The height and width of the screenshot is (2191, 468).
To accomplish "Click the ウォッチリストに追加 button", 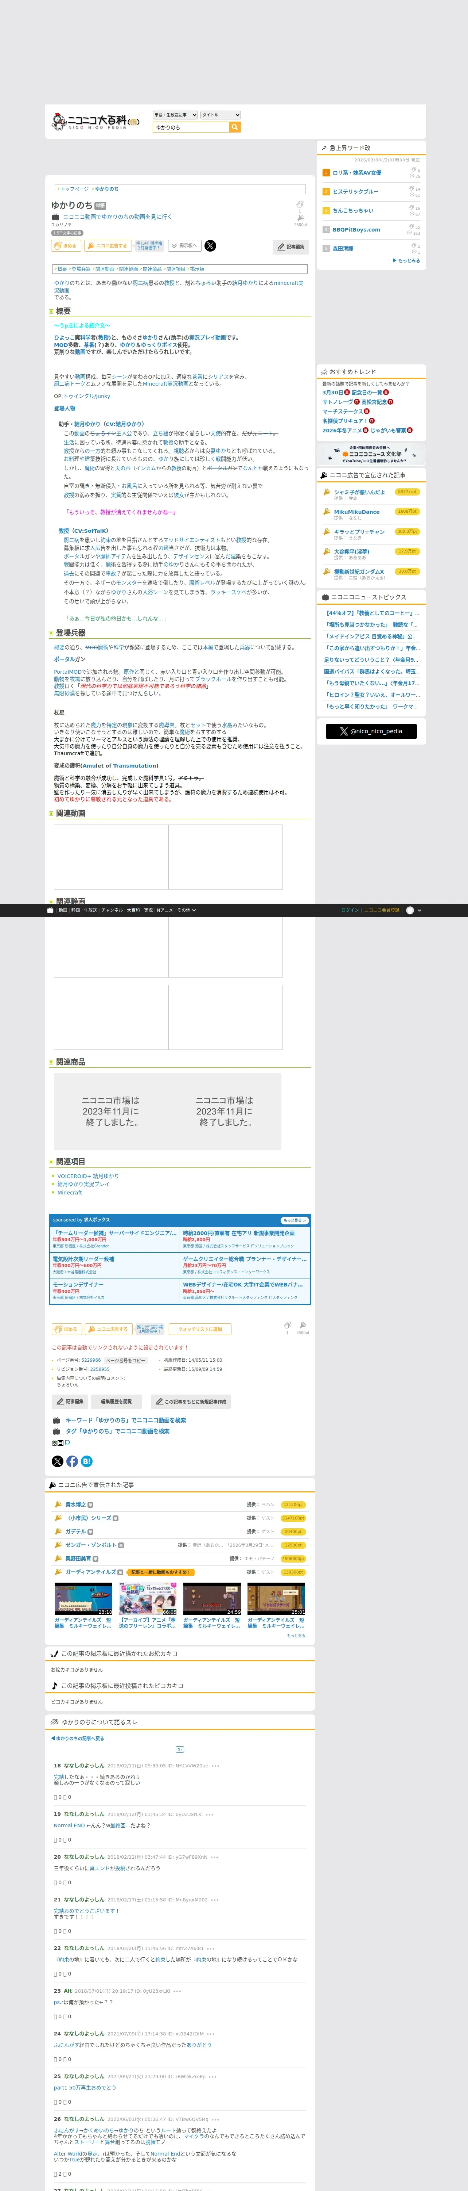I will [200, 1330].
